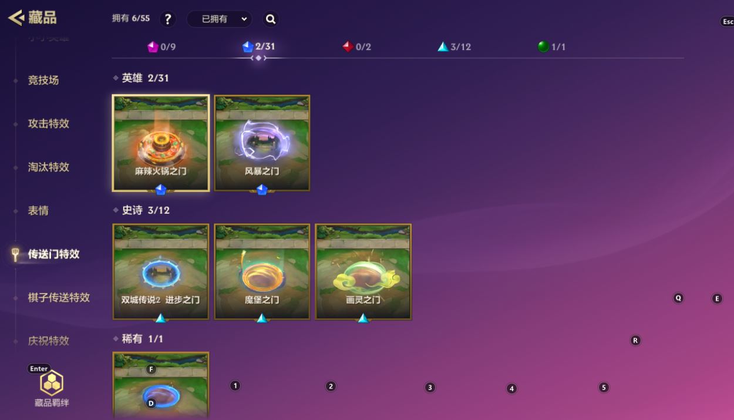734x420 pixels.
Task: Expand the 已拥有 filter dropdown
Action: coord(220,19)
